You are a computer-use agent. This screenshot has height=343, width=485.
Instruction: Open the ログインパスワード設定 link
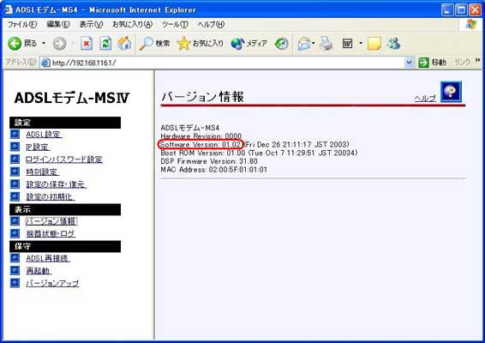pyautogui.click(x=64, y=159)
